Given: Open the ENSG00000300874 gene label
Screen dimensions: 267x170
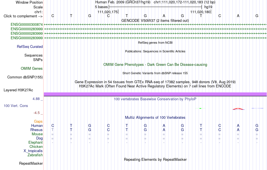Looking at the screenshot, I should pos(27,25).
